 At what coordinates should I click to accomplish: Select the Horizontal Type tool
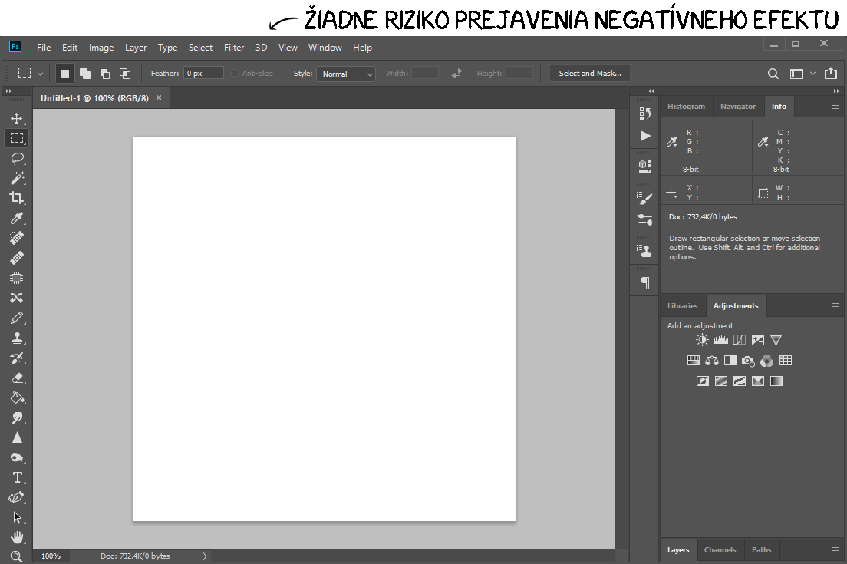[x=16, y=477]
